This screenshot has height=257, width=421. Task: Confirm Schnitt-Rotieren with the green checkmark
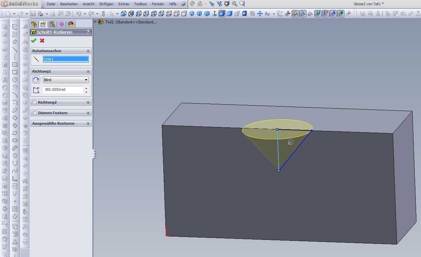34,41
